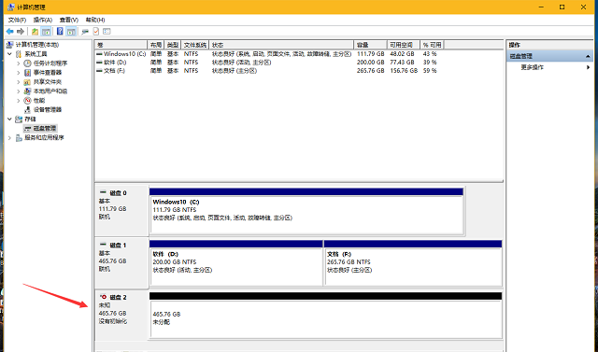Sort by the 容量 column header
Screen dimensions: 598x352
[371, 45]
